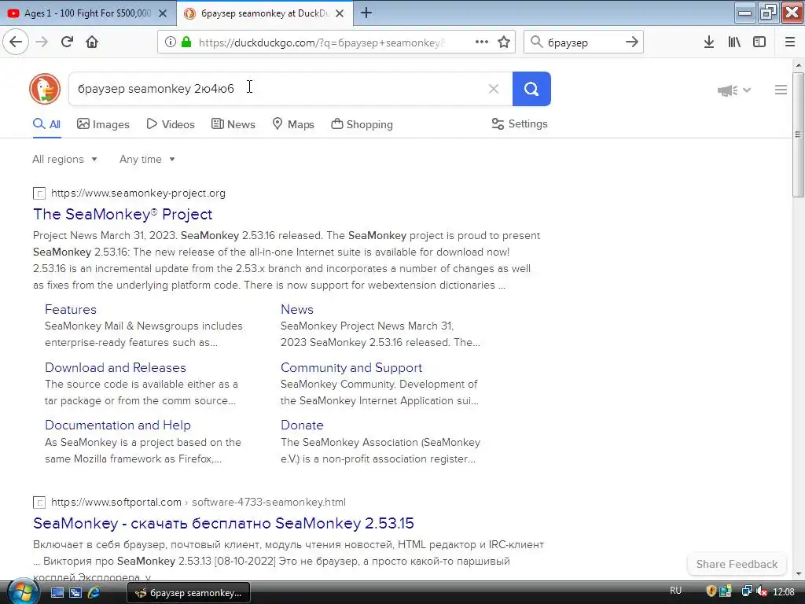This screenshot has height=604, width=805.
Task: Switch to Images results
Action: pyautogui.click(x=103, y=124)
